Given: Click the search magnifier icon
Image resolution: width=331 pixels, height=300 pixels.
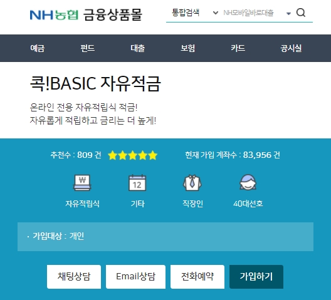Looking at the screenshot, I should [x=301, y=13].
